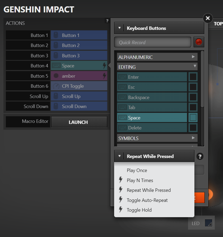
Task: Click the lightning icon beside Toggle Auto-Repeat
Action: pos(121,200)
